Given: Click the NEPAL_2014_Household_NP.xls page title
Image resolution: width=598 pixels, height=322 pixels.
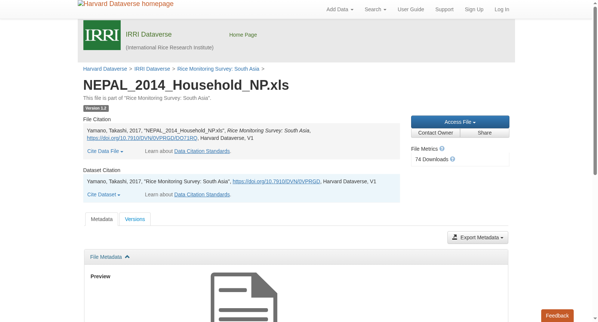Looking at the screenshot, I should click(x=186, y=85).
